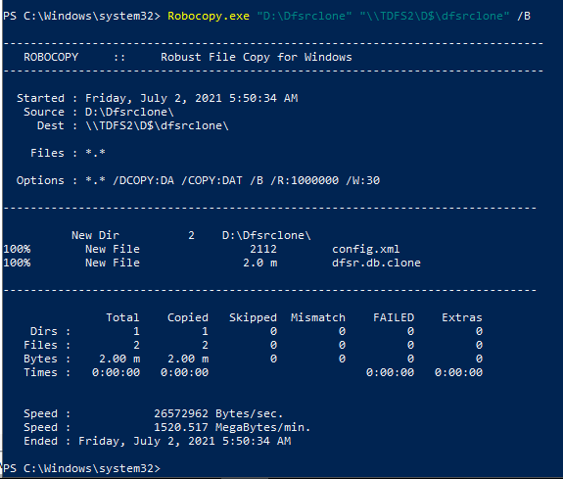Click the Dest : \\TDFS2 path line
This screenshot has height=479, width=563.
coord(133,125)
